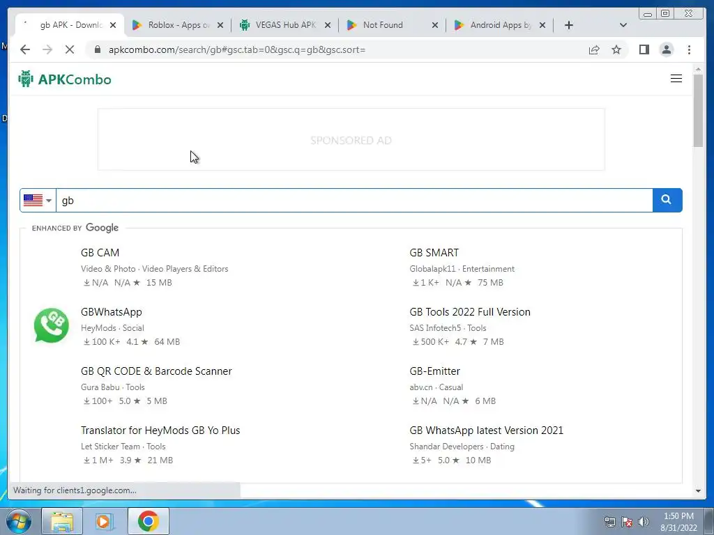Image resolution: width=714 pixels, height=535 pixels.
Task: Click 'Let Sticker Team · Tools' text
Action: point(123,447)
